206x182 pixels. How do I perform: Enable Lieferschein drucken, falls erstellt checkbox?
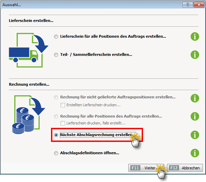[63, 123]
